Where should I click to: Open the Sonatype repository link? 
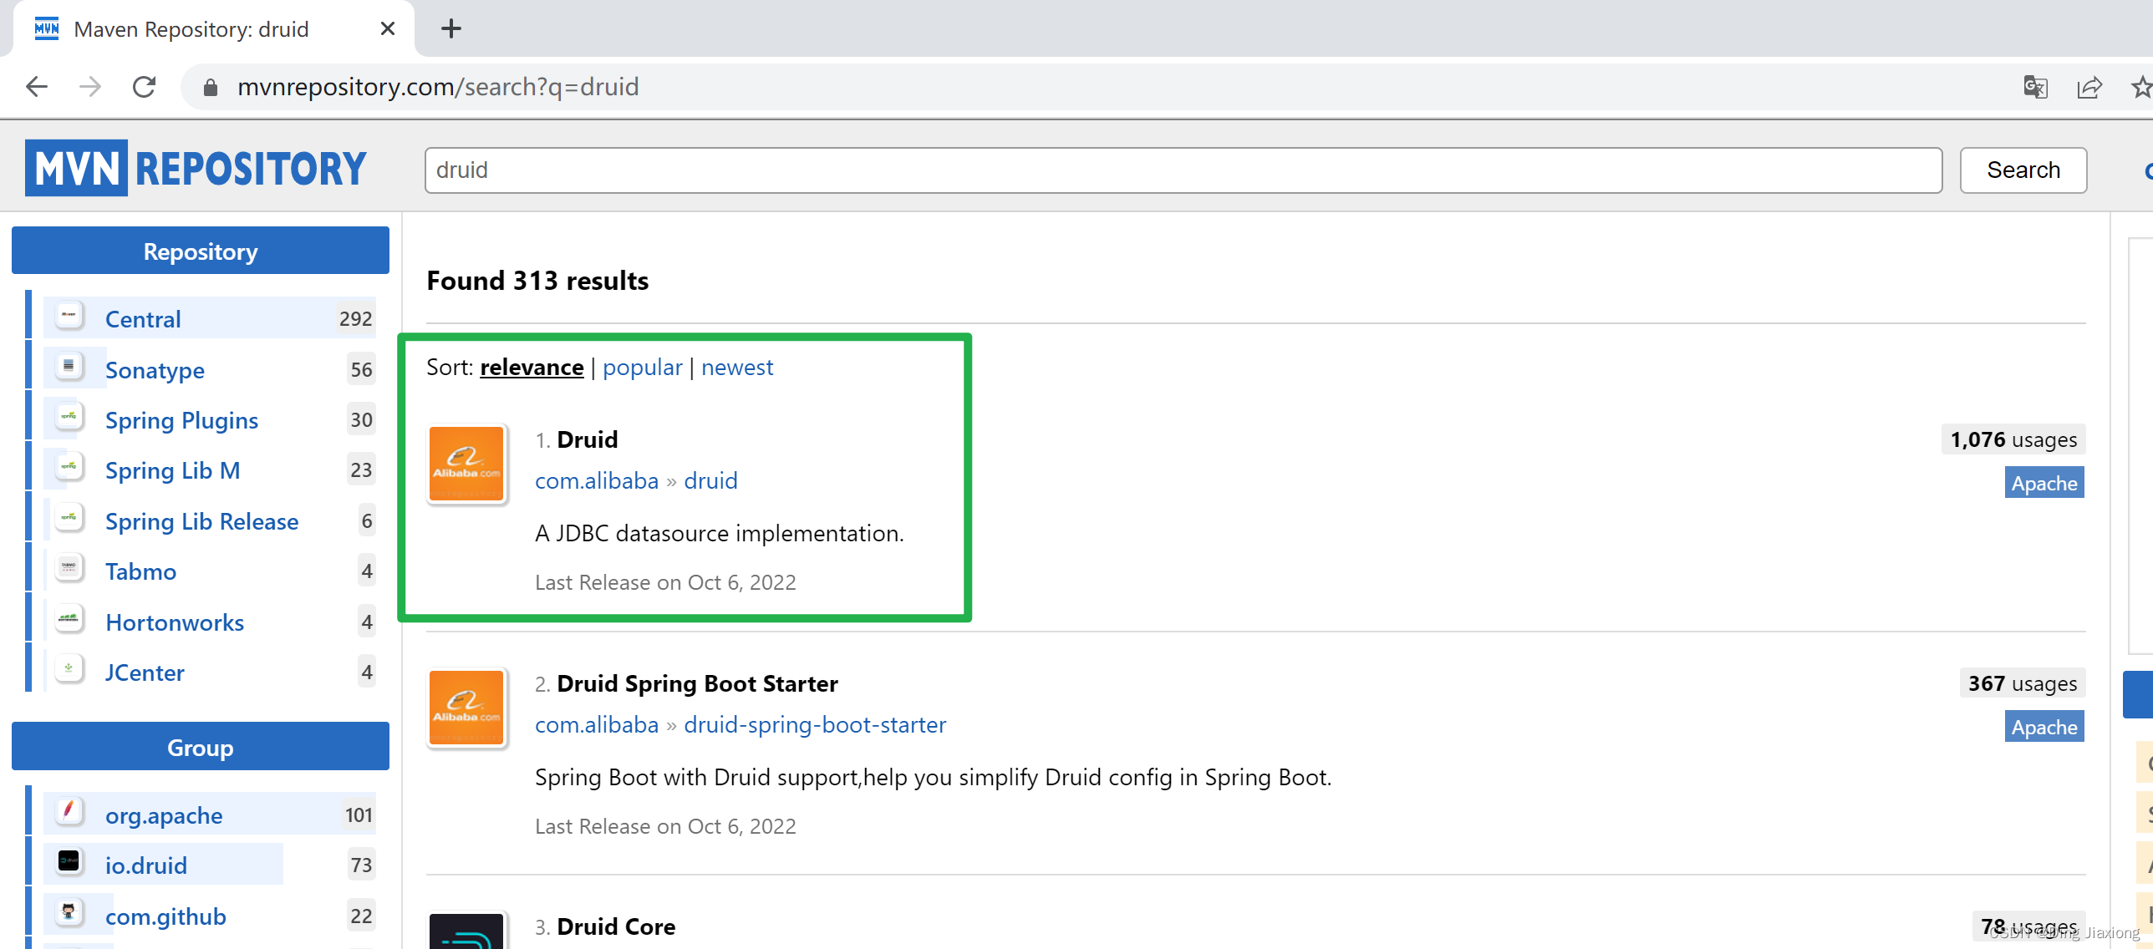(155, 370)
